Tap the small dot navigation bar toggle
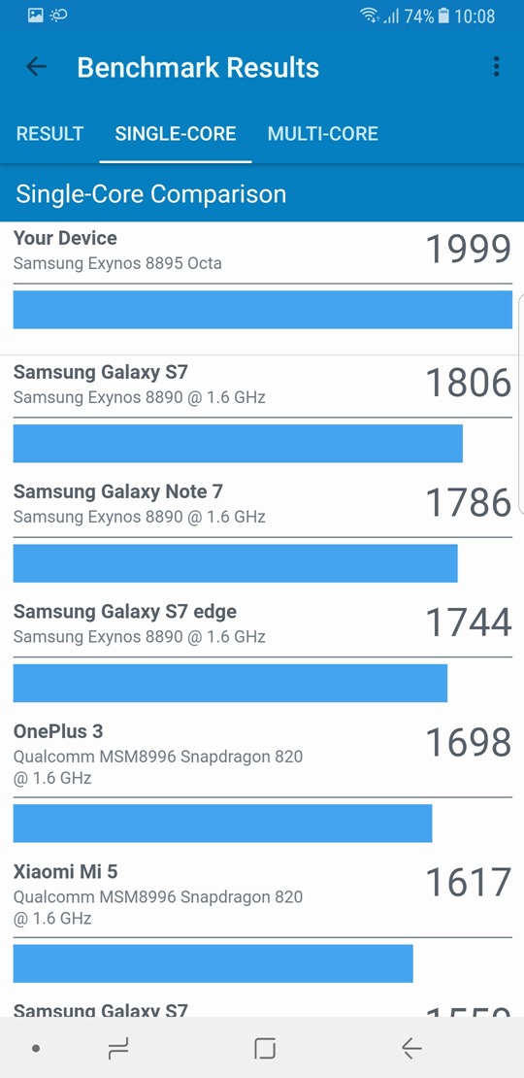The image size is (524, 1078). [36, 1049]
